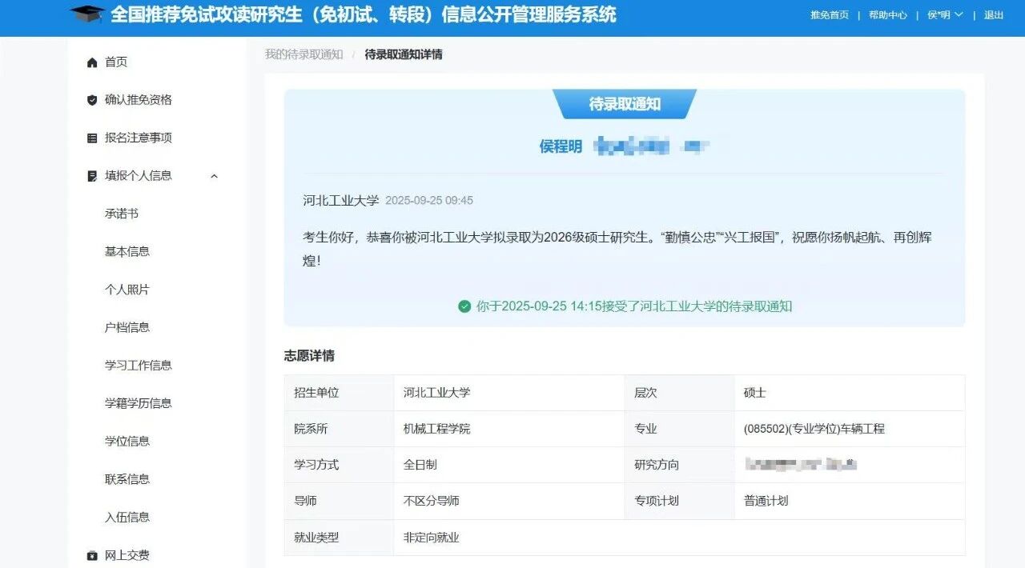Click the edit pen icon for 填报个人信息
This screenshot has height=568, width=1025.
point(90,175)
